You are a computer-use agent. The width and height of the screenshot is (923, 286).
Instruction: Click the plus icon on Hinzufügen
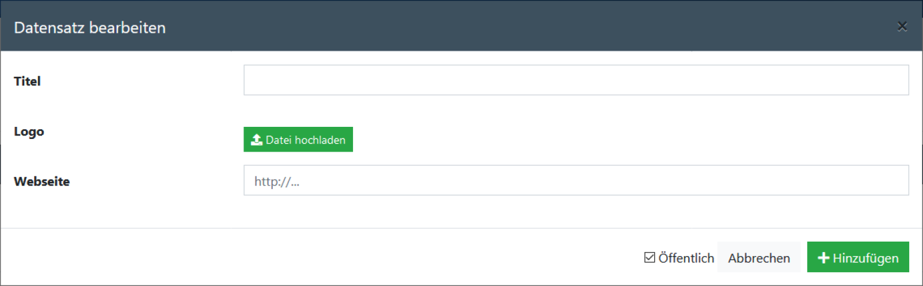(x=824, y=258)
